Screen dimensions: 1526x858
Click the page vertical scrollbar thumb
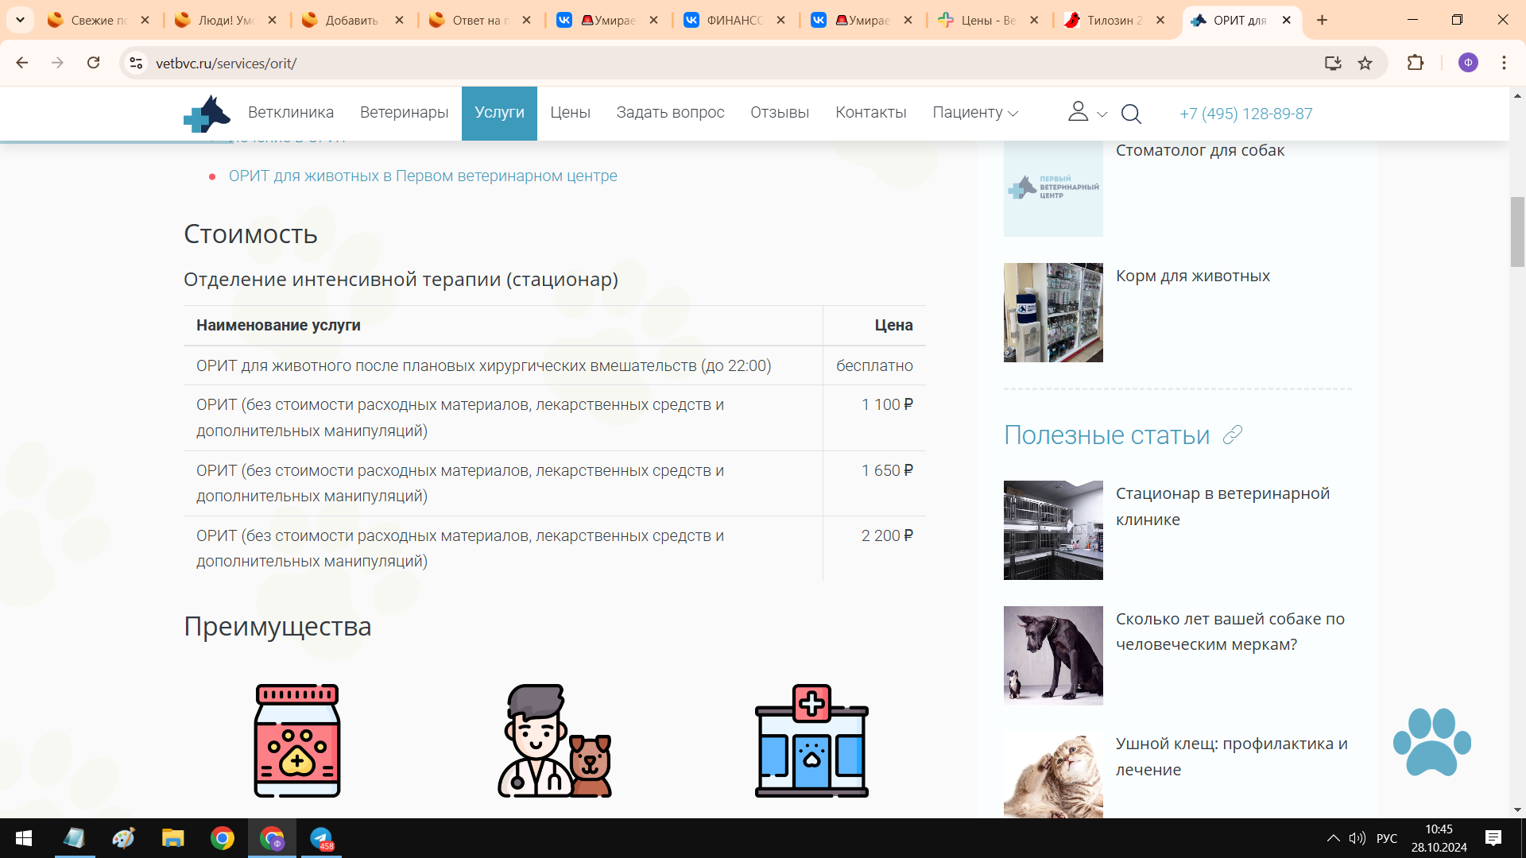coord(1517,231)
